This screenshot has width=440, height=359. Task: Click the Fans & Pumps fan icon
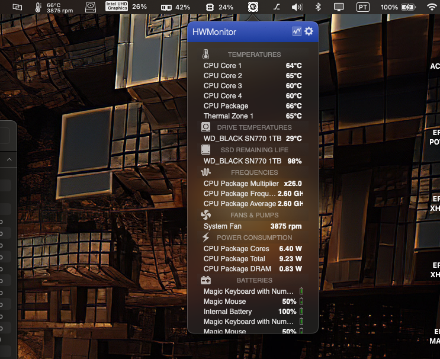[x=205, y=214]
